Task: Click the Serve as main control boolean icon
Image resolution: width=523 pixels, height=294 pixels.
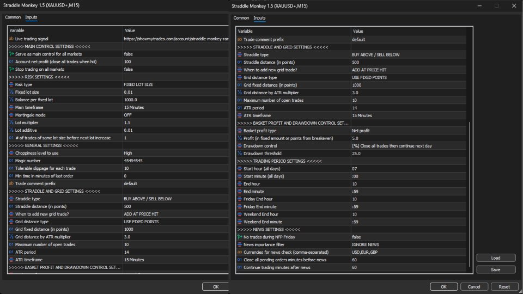Action: pyautogui.click(x=11, y=54)
